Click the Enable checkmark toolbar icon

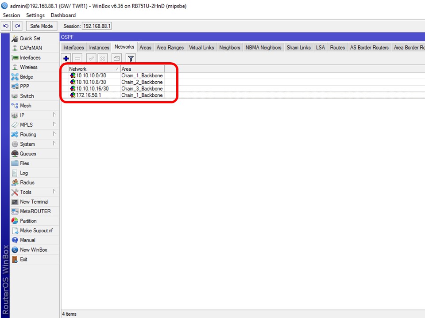click(x=91, y=58)
